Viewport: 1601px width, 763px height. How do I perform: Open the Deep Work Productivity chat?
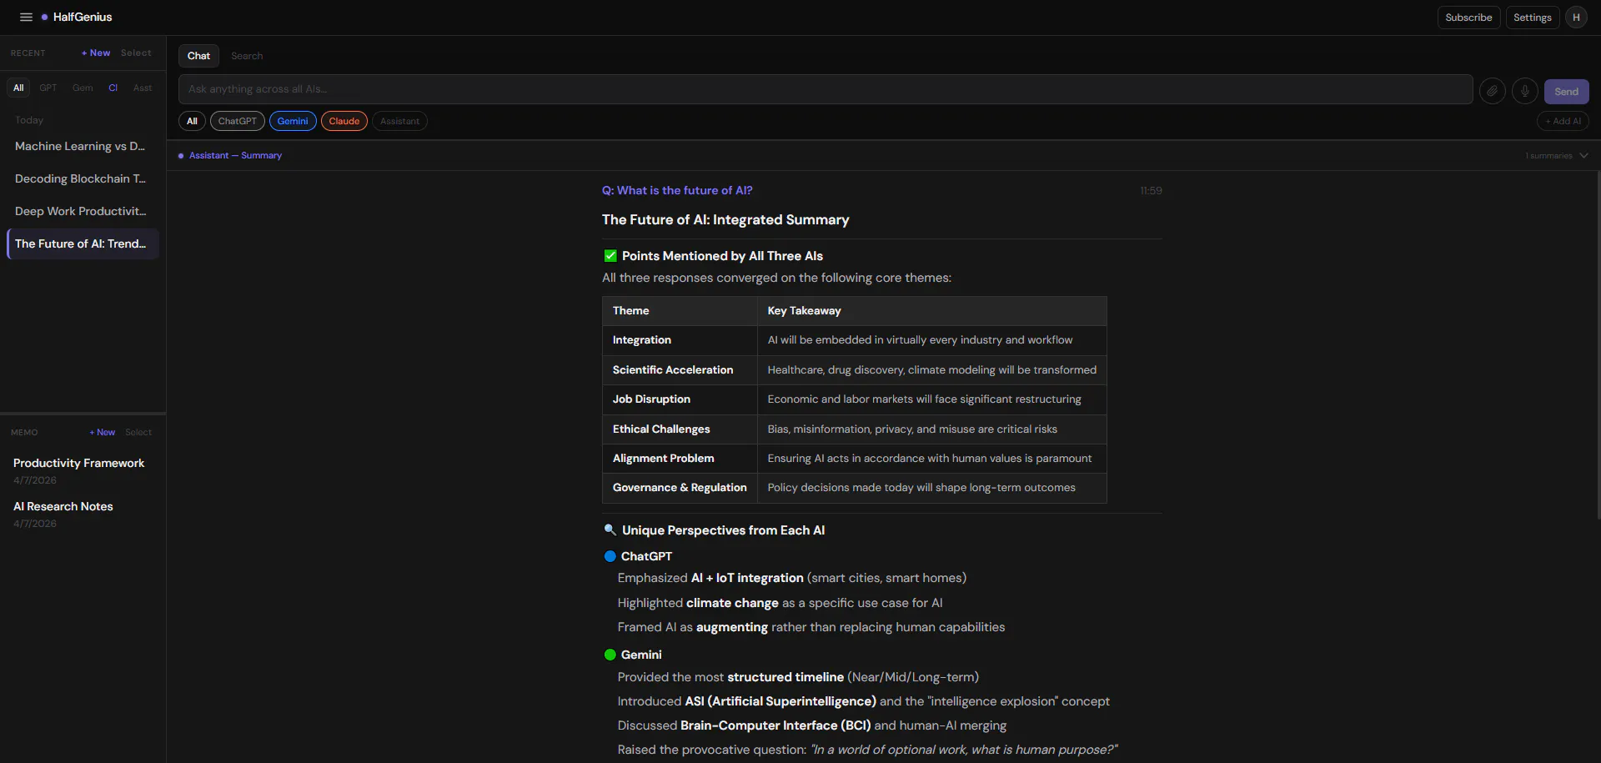83,211
